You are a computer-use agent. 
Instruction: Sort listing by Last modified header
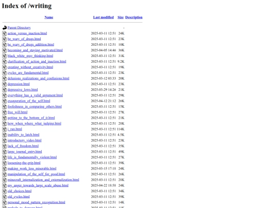[x=103, y=17]
